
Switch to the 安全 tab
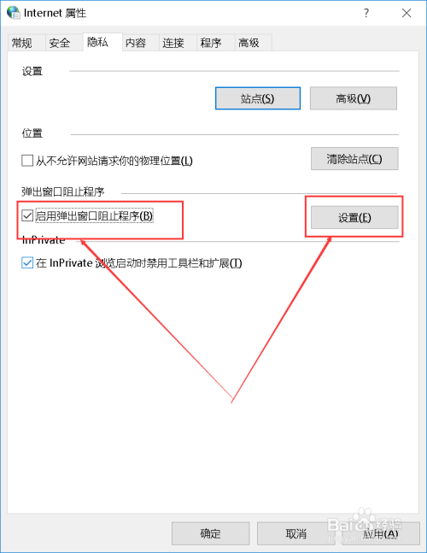pyautogui.click(x=60, y=43)
